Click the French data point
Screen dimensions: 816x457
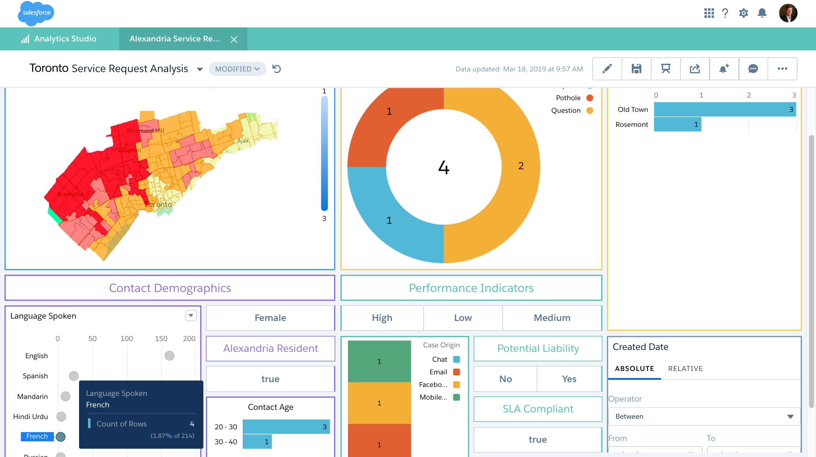[x=61, y=437]
